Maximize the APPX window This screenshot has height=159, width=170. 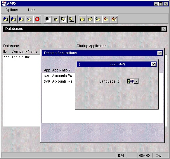tap(160, 4)
